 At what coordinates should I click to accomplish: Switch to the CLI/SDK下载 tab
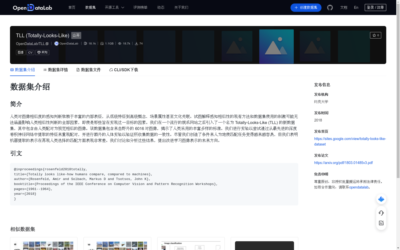(123, 70)
